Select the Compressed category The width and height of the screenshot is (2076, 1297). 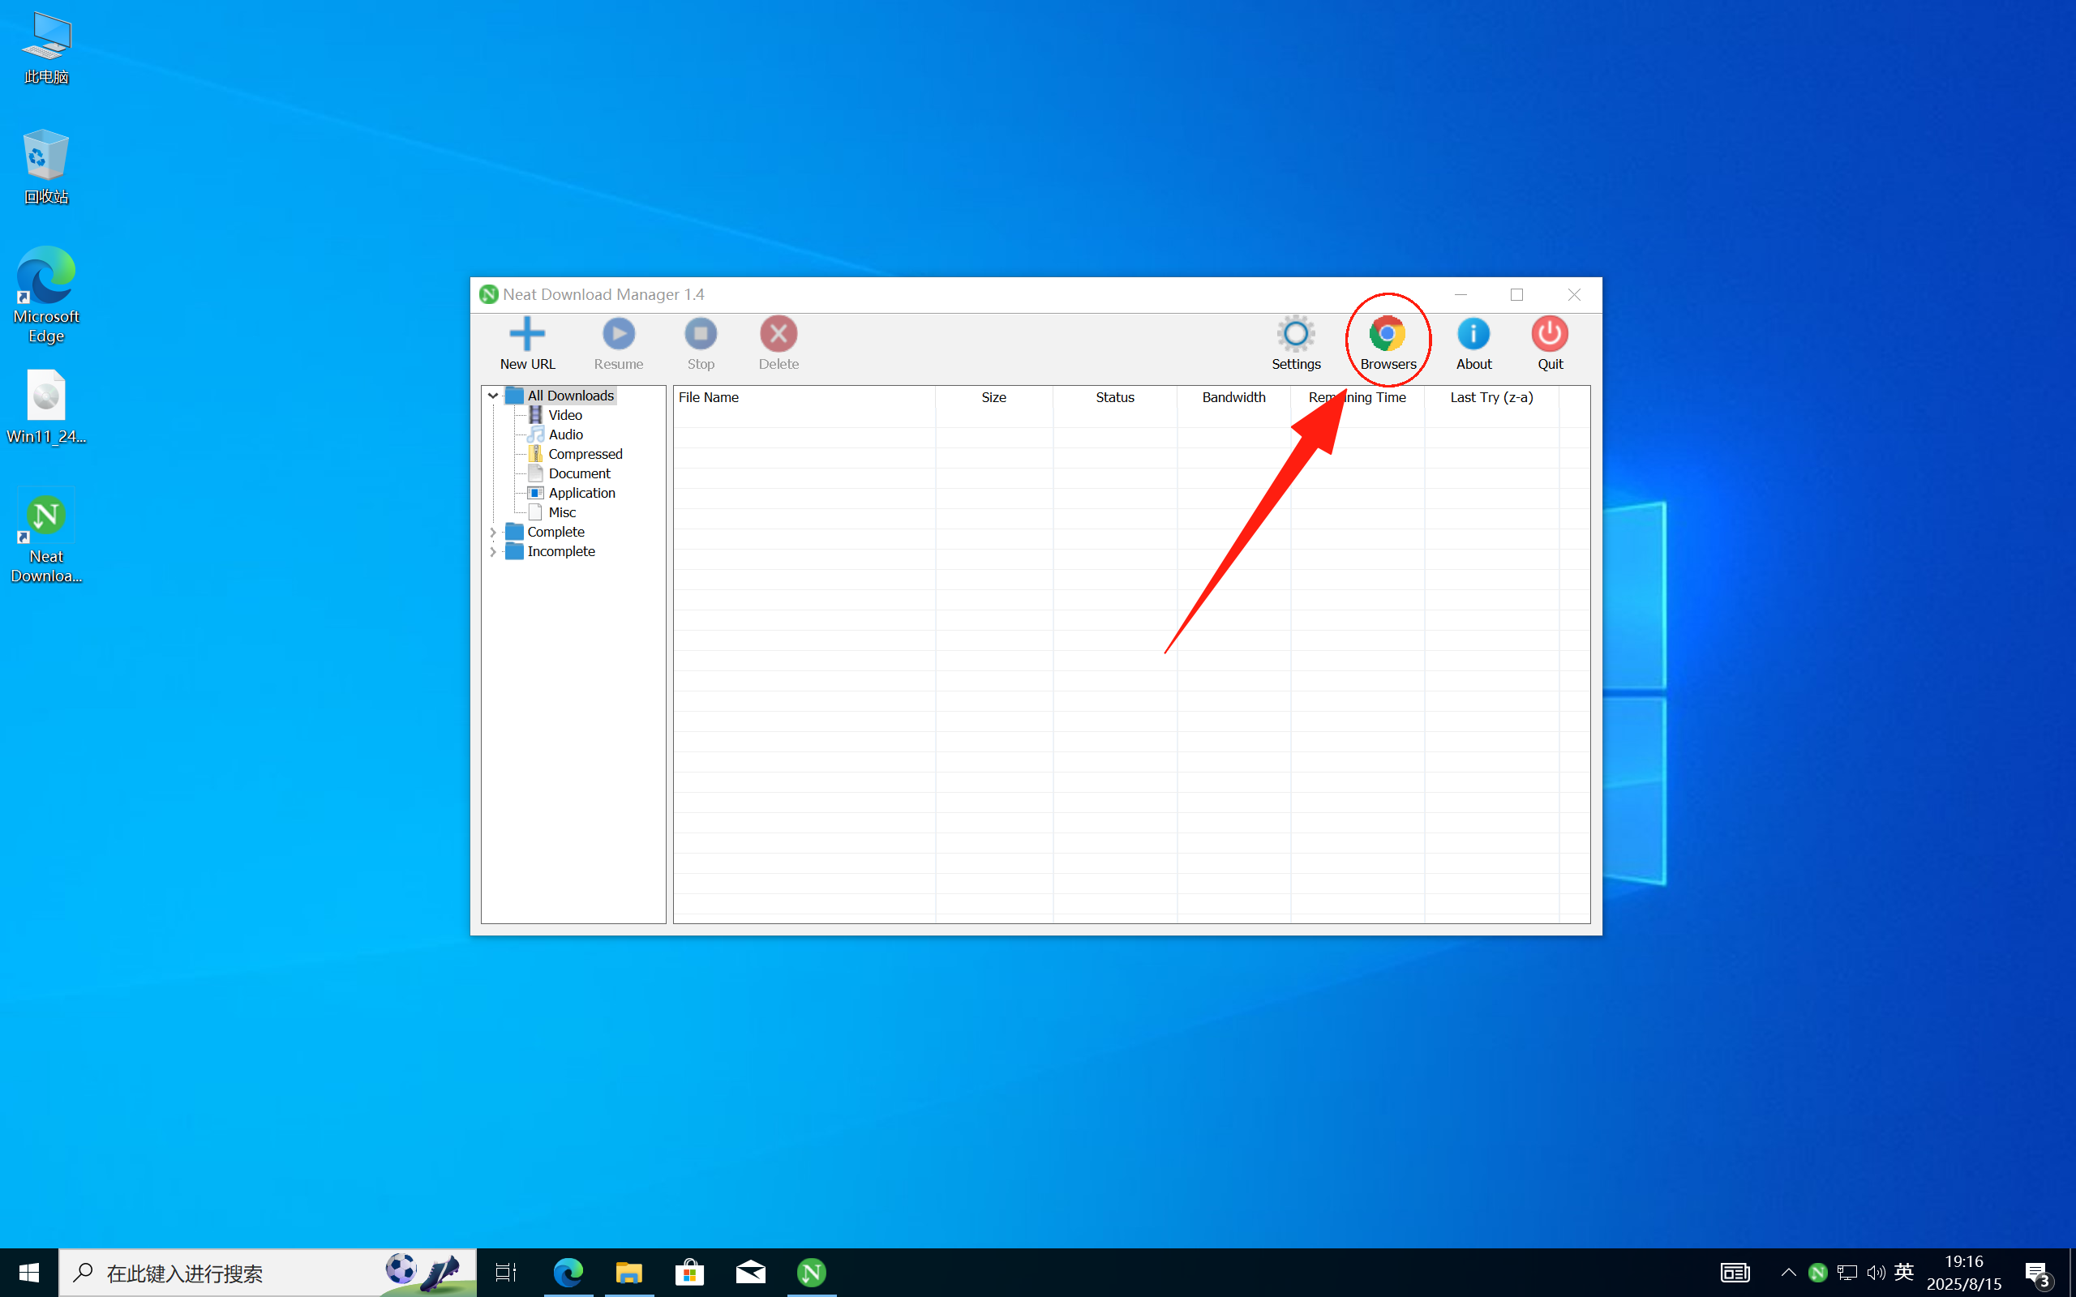[x=585, y=454]
